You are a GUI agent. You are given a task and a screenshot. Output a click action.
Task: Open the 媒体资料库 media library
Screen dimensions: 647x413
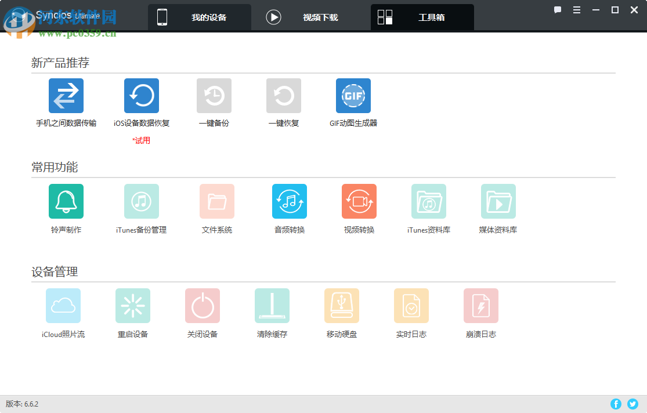[498, 201]
